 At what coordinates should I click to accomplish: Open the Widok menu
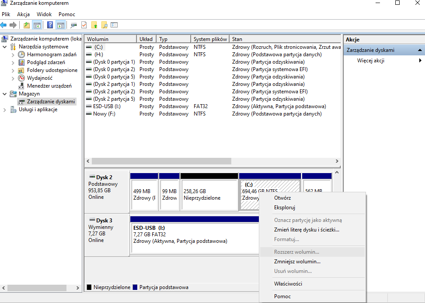pyautogui.click(x=44, y=14)
